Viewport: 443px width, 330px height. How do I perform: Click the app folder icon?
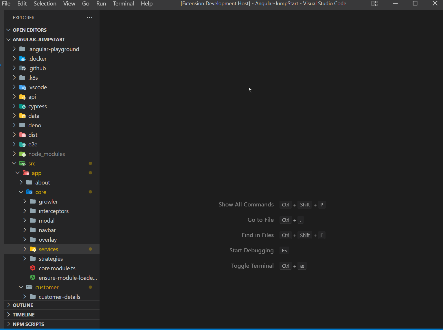click(x=26, y=173)
